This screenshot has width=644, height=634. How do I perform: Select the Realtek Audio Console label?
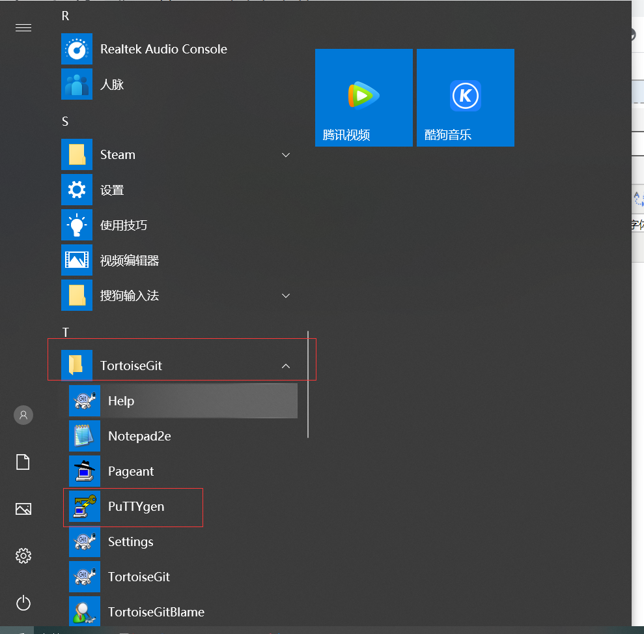coord(163,49)
